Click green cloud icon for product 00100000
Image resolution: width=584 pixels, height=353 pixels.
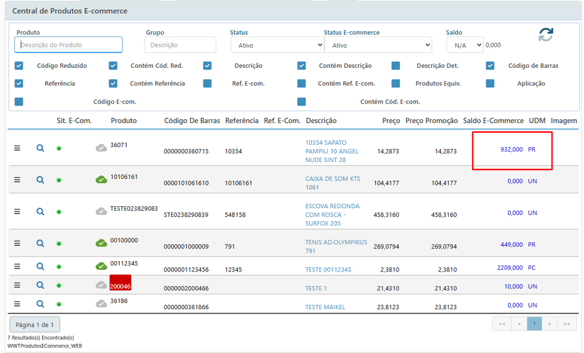pyautogui.click(x=101, y=244)
